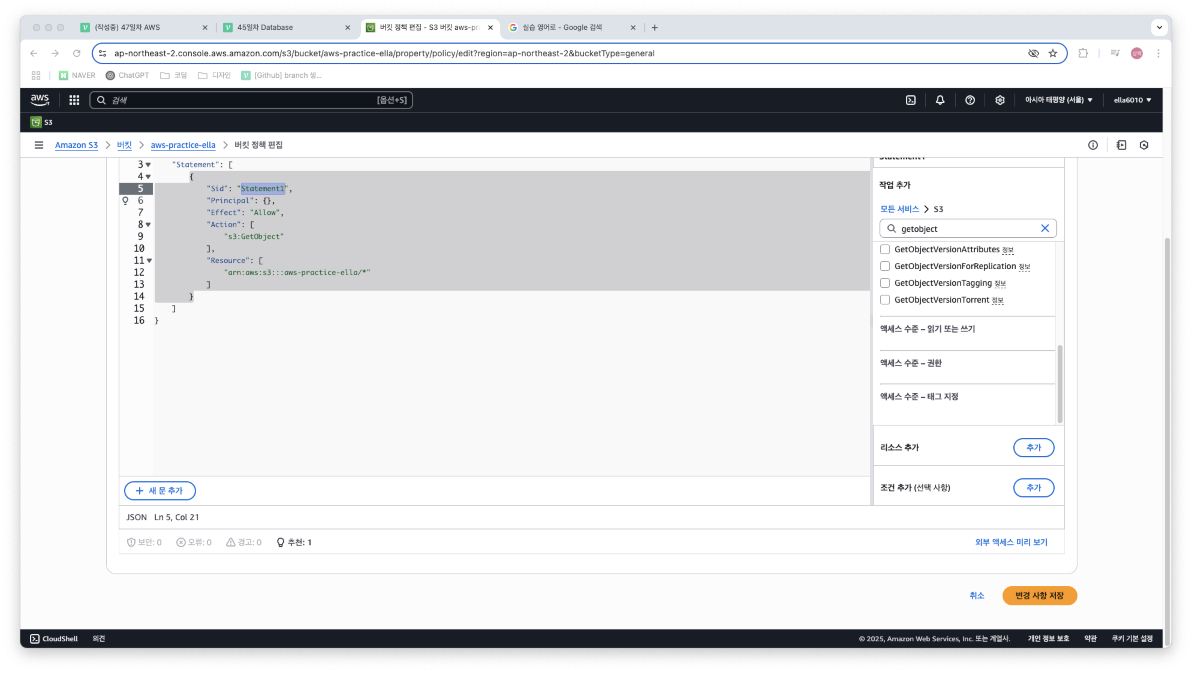This screenshot has height=673, width=1192.
Task: Go back in browser history
Action: coord(34,53)
